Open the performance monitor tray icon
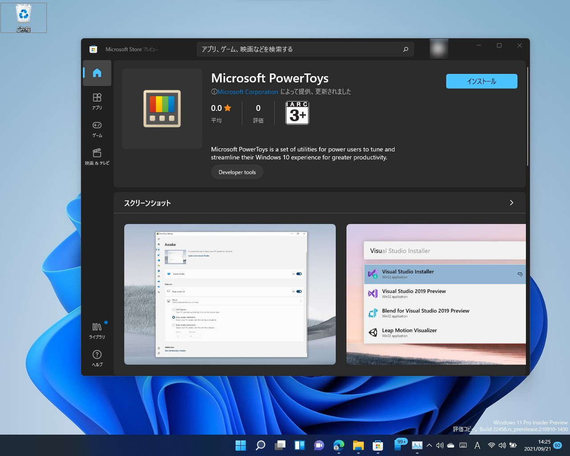 pos(417,445)
